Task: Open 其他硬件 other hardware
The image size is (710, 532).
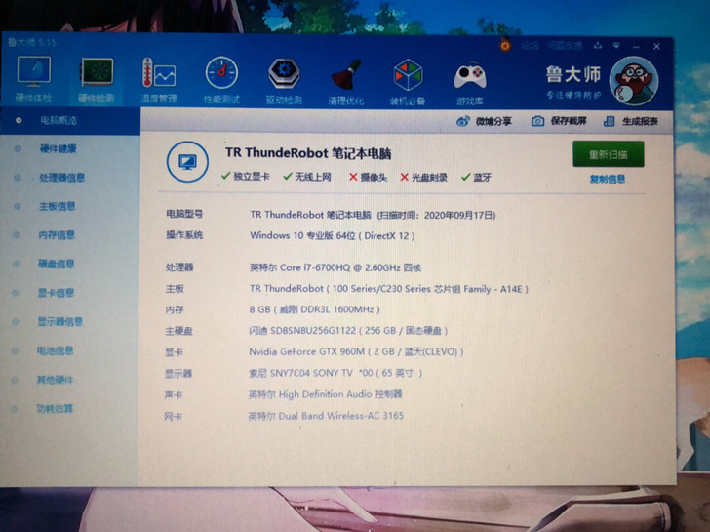Action: [x=55, y=380]
